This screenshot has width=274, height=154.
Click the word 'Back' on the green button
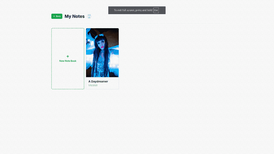[58, 16]
